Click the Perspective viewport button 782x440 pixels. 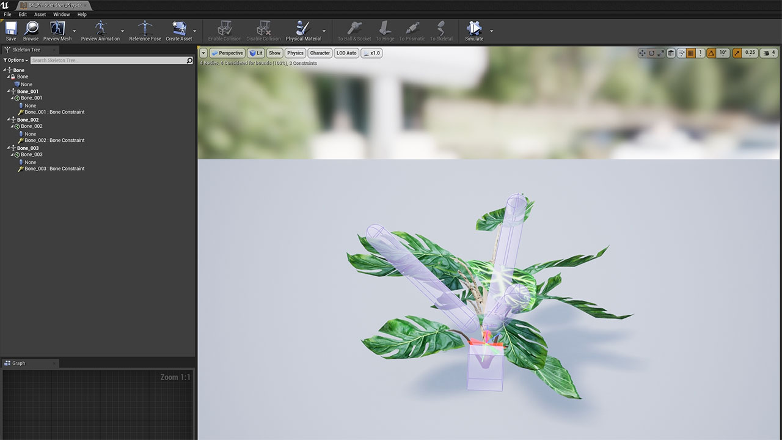pos(227,53)
